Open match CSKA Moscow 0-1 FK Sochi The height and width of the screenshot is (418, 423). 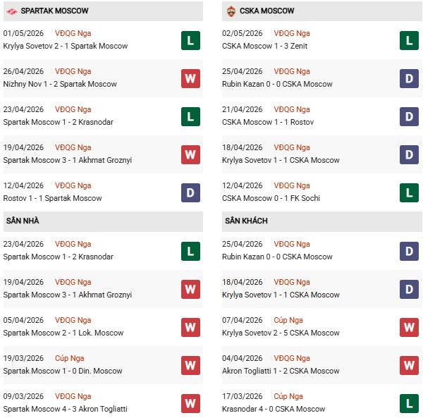(x=271, y=198)
